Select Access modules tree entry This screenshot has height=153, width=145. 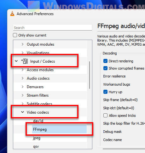click(40, 70)
